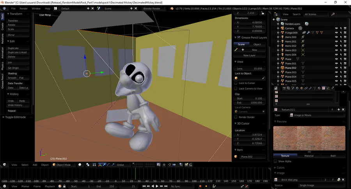This screenshot has width=351, height=189.
Task: Open the World properties tab icon
Action: coord(297,88)
